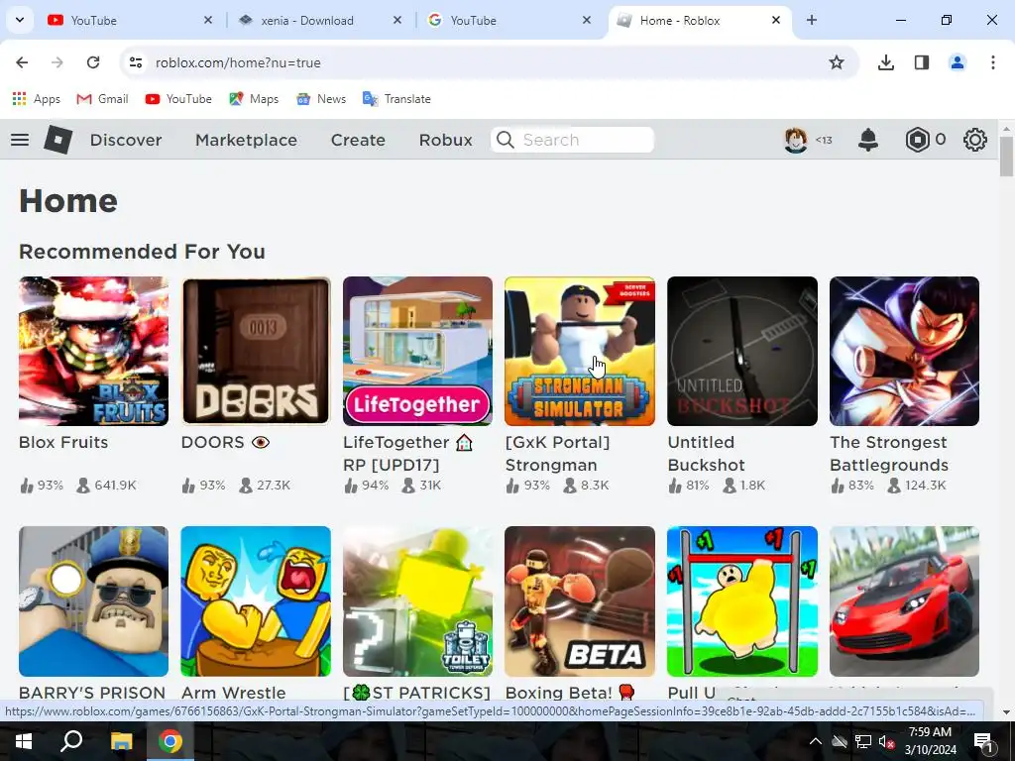1015x761 pixels.
Task: Close the Home - Roblox tab
Action: tap(776, 20)
